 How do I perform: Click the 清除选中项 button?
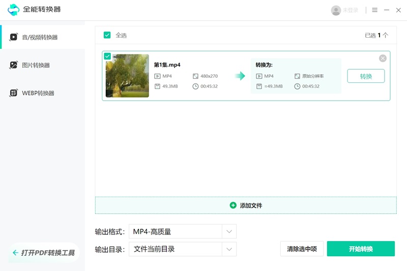tap(302, 249)
